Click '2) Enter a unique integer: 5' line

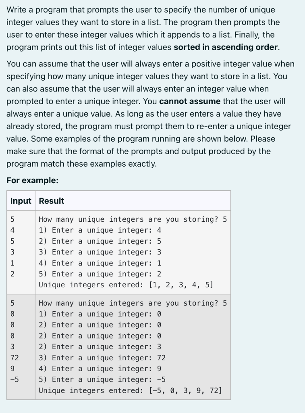tap(100, 241)
